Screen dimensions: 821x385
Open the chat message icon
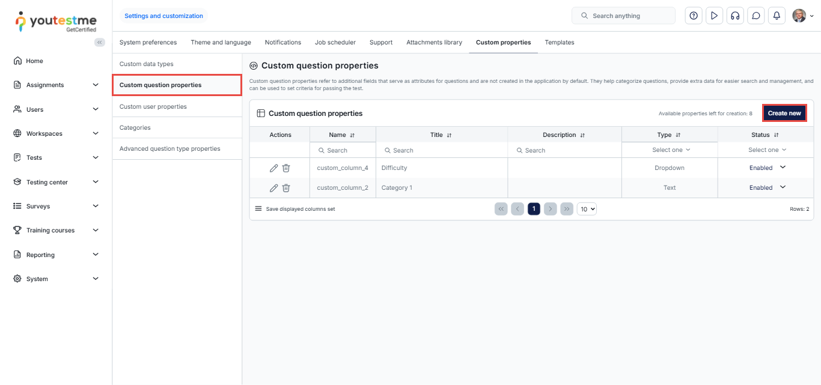point(756,16)
